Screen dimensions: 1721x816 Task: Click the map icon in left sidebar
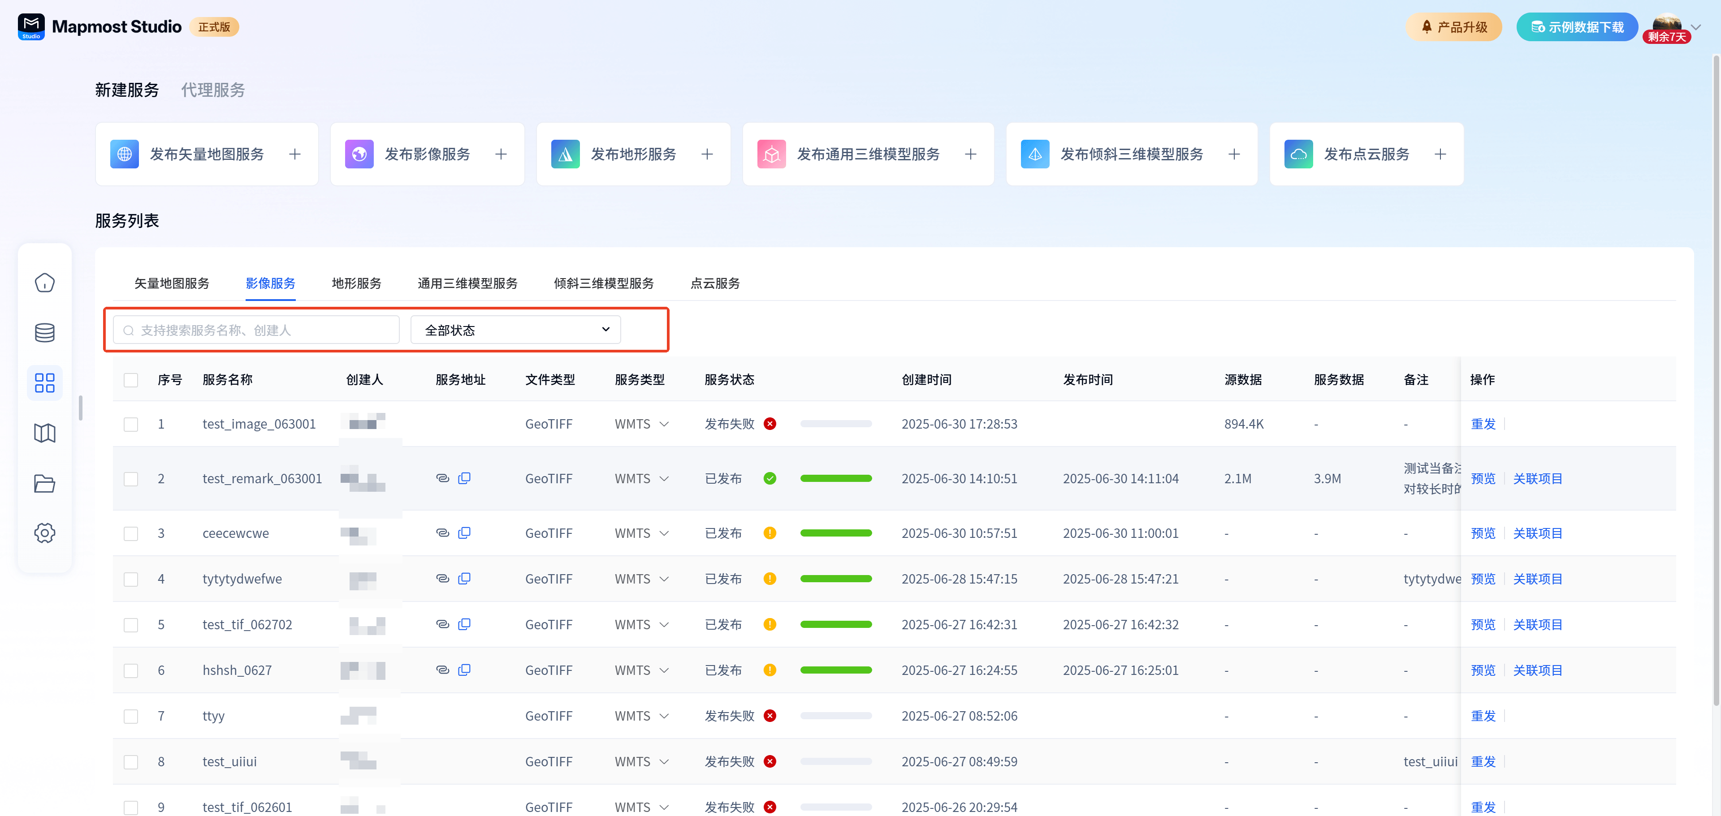click(x=45, y=433)
